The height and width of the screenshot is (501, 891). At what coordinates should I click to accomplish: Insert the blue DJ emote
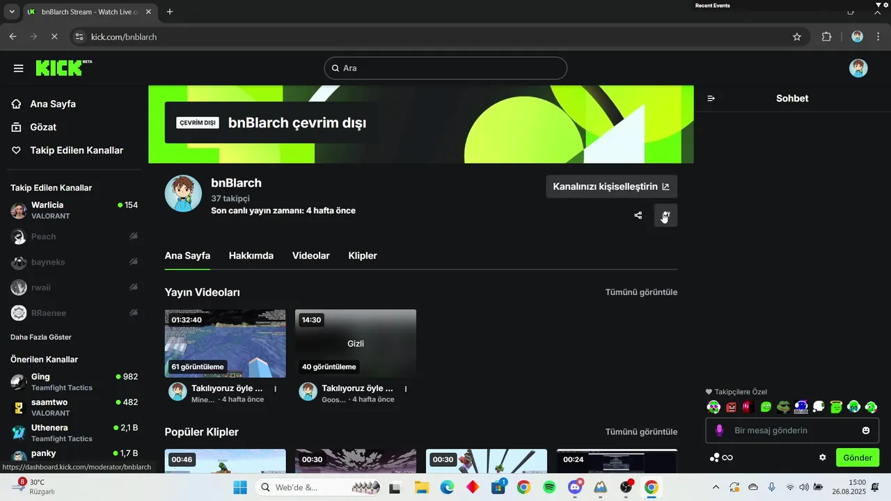click(801, 407)
